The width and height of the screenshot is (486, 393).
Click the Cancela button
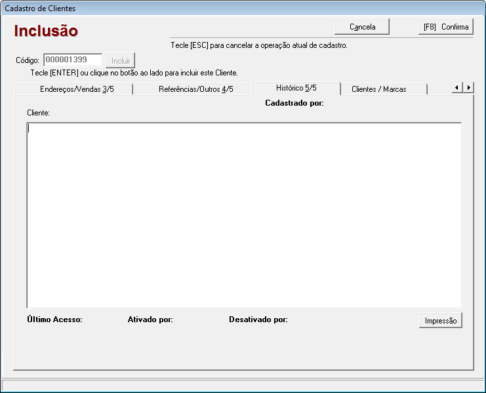[362, 27]
